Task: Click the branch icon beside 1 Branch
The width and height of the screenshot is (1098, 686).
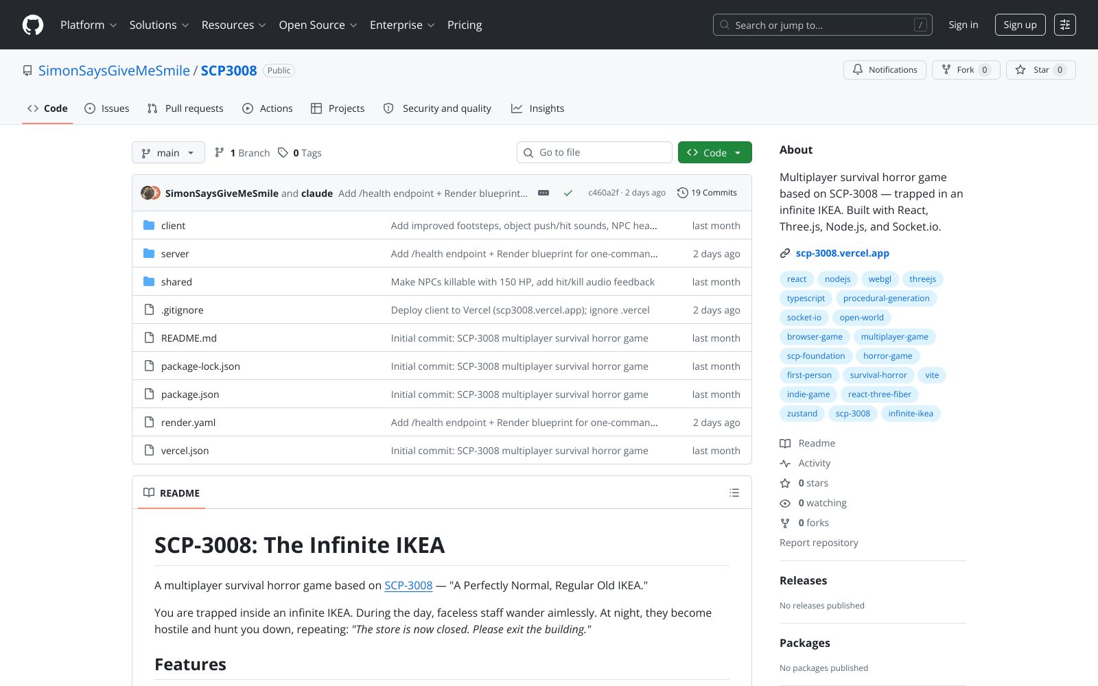Action: 220,152
